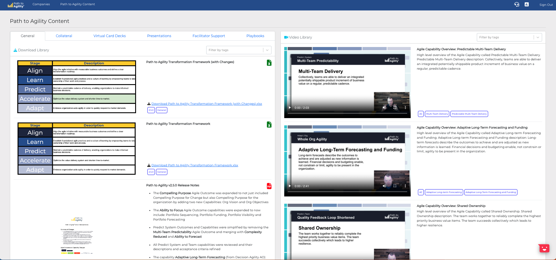Click the Predictable Multi-Team Delivery tag

coord(469,114)
